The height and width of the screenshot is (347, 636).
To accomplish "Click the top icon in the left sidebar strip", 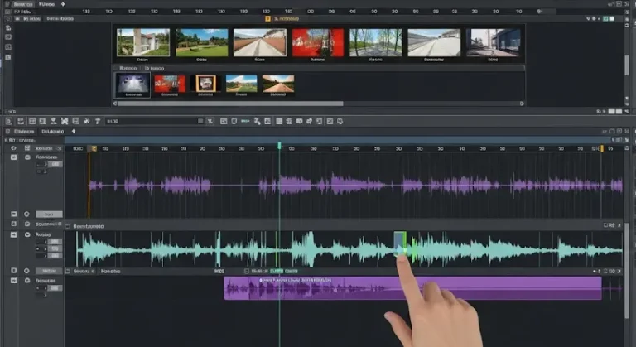I will pyautogui.click(x=8, y=28).
